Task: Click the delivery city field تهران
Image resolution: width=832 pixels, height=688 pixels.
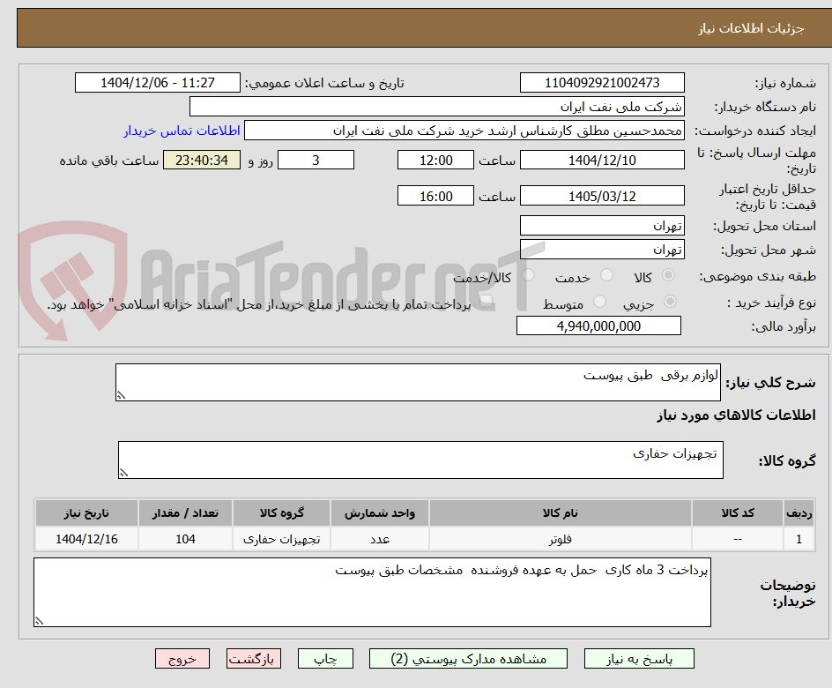Action: coord(602,250)
